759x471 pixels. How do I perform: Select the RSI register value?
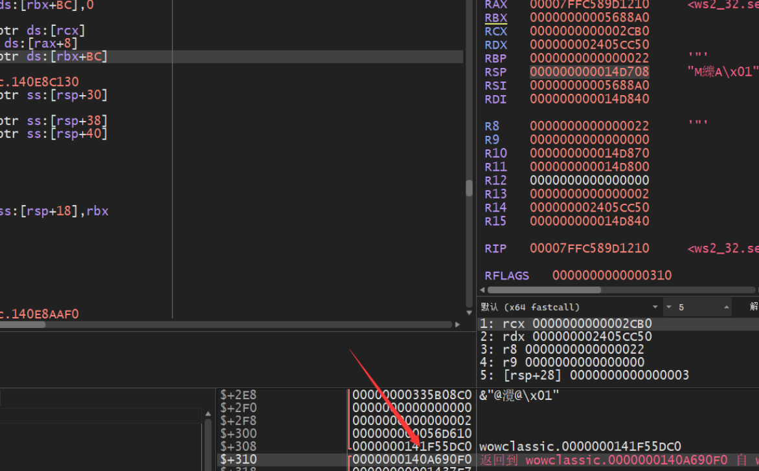point(589,85)
